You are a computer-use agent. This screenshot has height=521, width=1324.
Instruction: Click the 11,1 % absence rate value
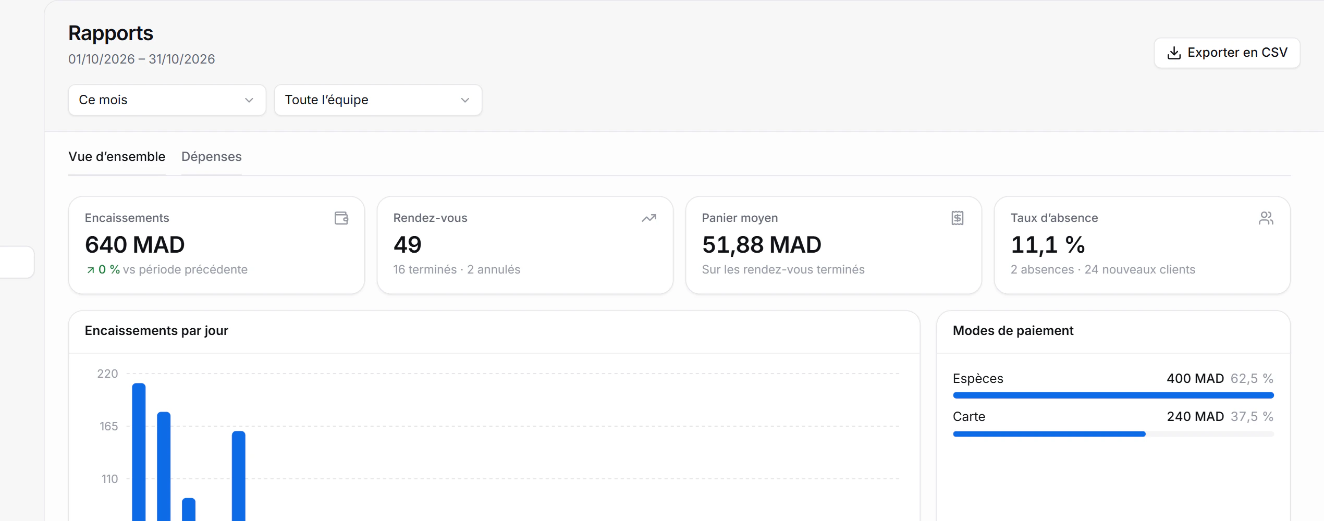[1048, 245]
